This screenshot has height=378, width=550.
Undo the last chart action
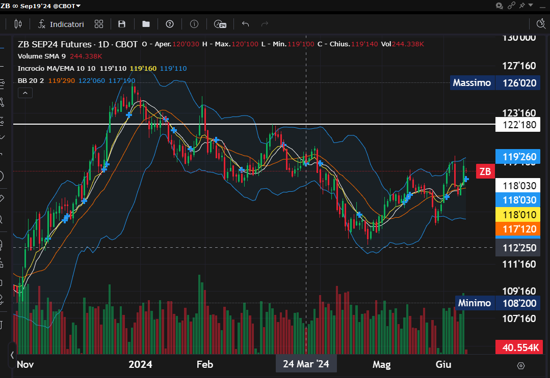tap(245, 24)
